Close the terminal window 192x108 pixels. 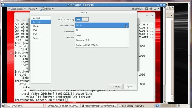pos(152,15)
